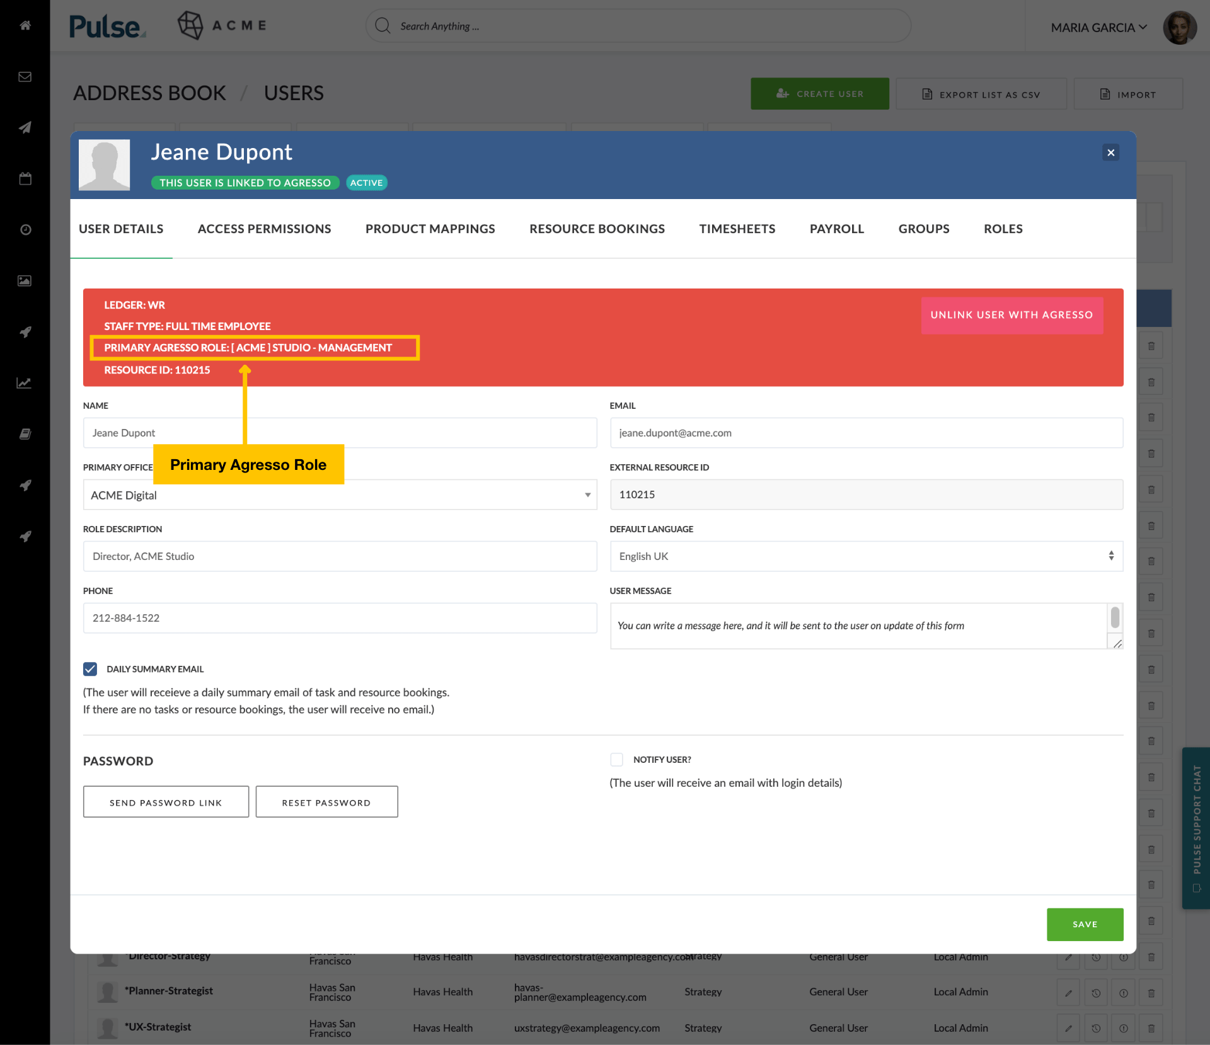Click the Search Anything box

click(x=638, y=26)
